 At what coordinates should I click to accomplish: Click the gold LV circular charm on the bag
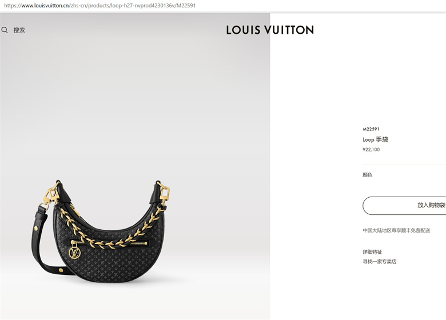point(74,253)
